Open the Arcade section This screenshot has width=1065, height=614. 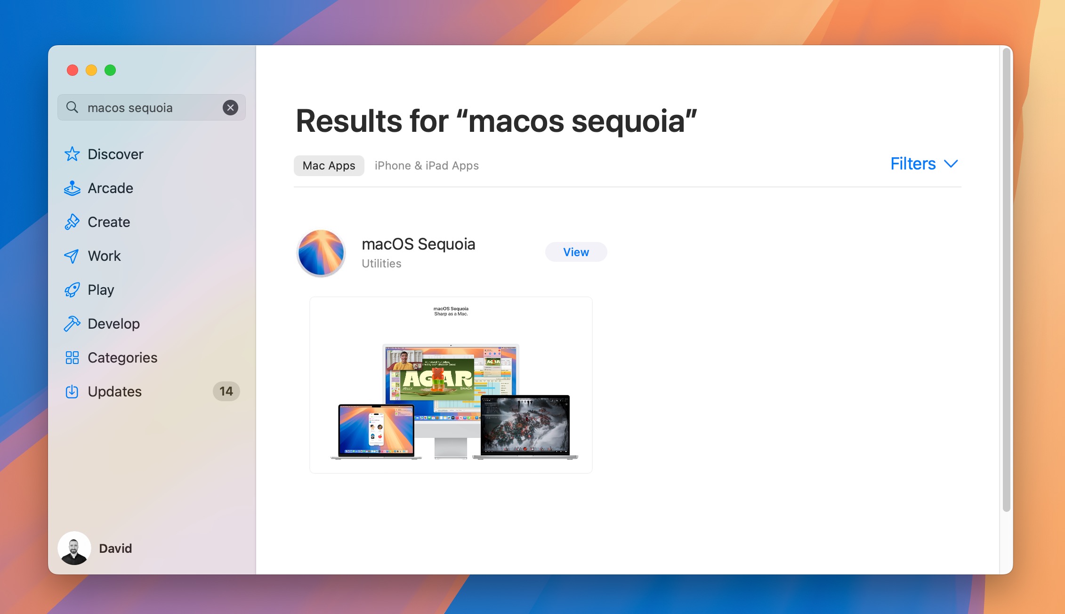(x=110, y=187)
